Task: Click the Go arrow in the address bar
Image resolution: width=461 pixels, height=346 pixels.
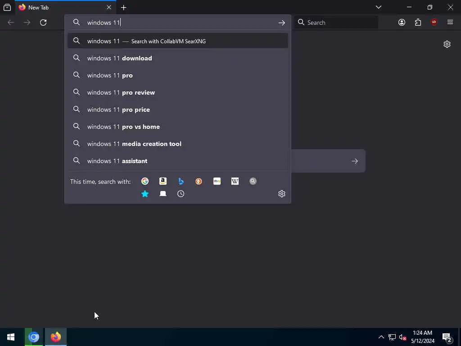Action: pos(282,23)
